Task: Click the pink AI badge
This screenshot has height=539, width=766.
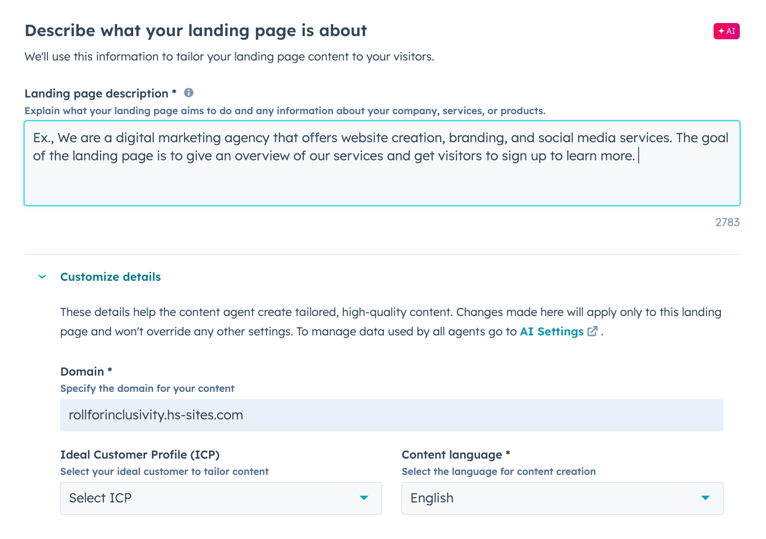Action: [x=726, y=31]
